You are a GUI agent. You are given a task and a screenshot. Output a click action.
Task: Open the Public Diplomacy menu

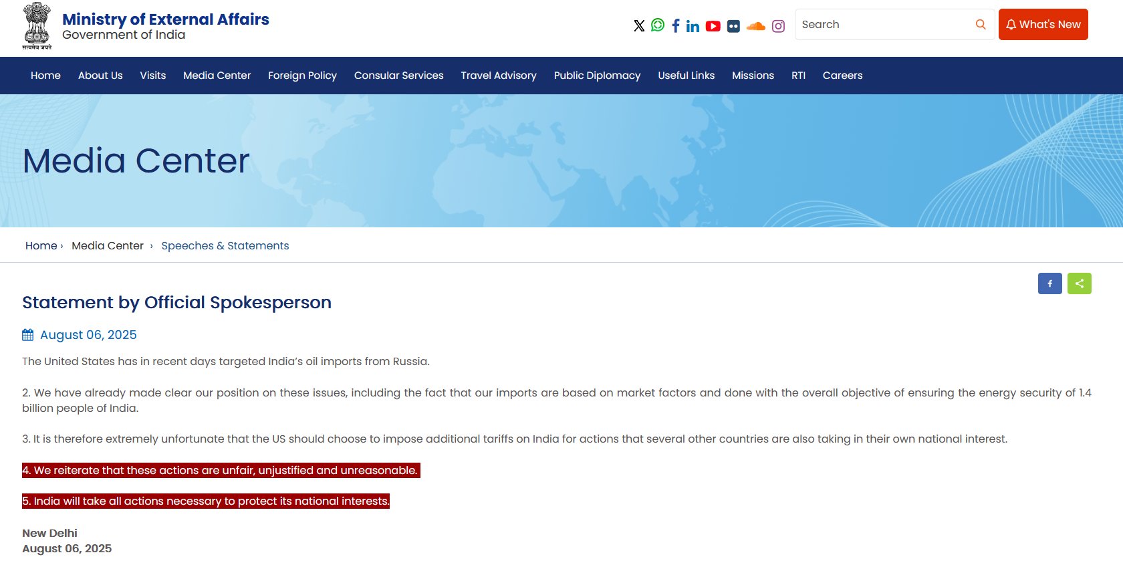coord(597,76)
